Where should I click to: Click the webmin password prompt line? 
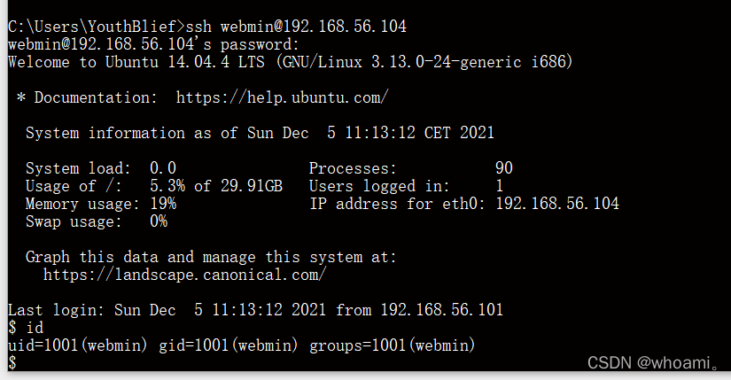153,44
